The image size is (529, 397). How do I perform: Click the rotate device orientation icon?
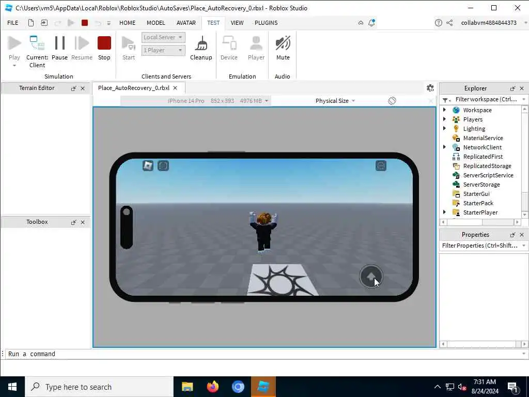coord(392,101)
